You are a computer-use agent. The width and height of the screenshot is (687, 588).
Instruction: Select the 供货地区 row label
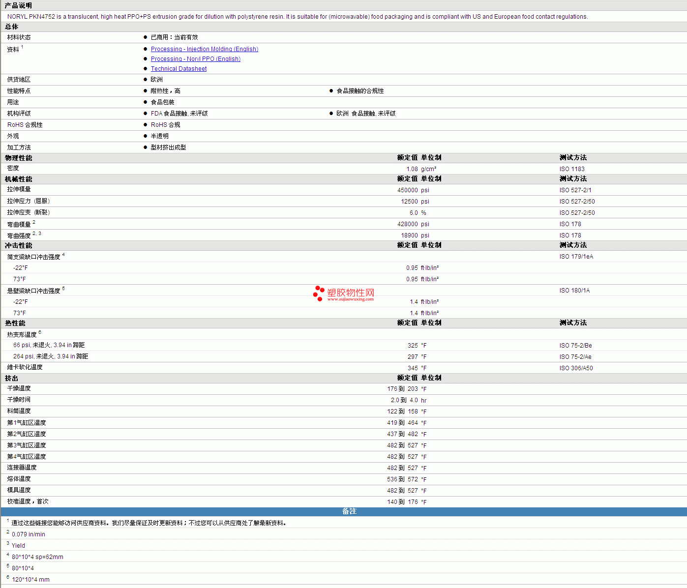click(x=19, y=80)
